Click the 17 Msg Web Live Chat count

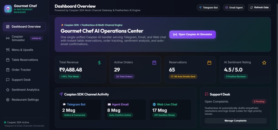160,110
